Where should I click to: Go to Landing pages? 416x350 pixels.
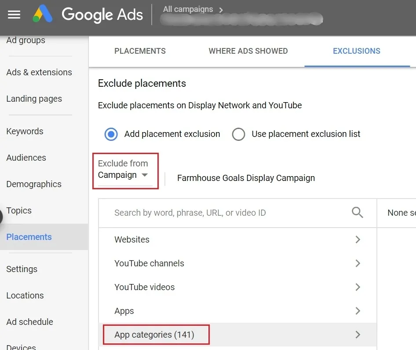34,99
